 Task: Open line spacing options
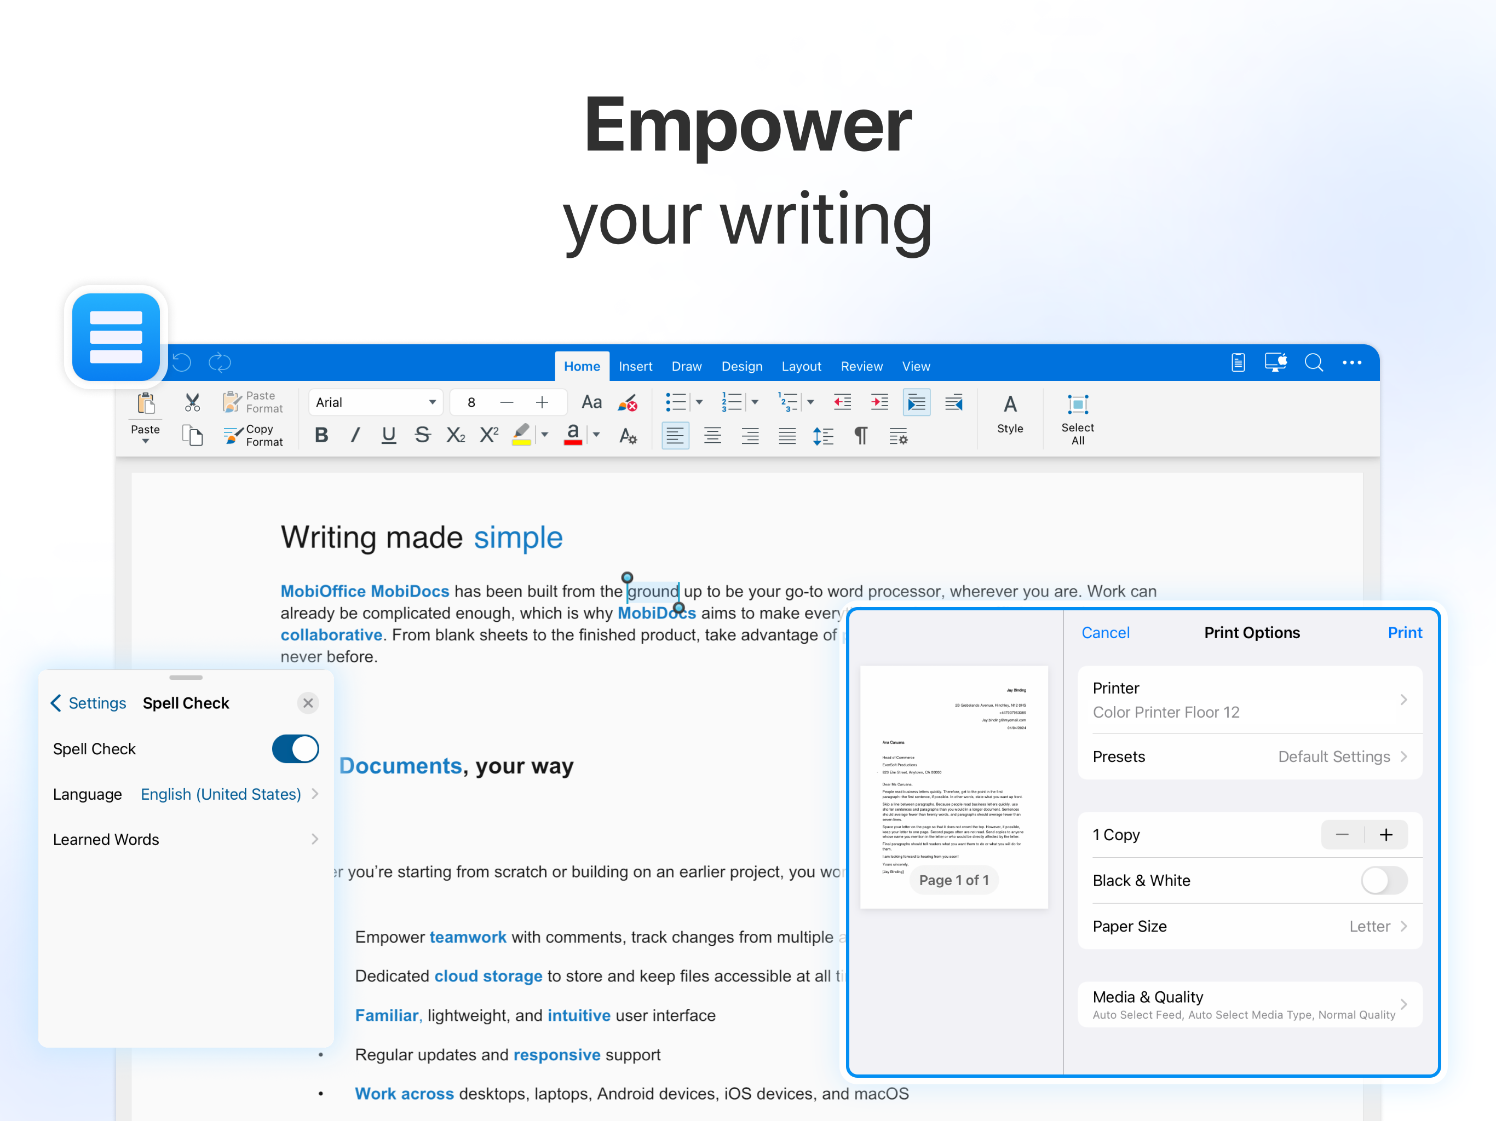tap(823, 436)
